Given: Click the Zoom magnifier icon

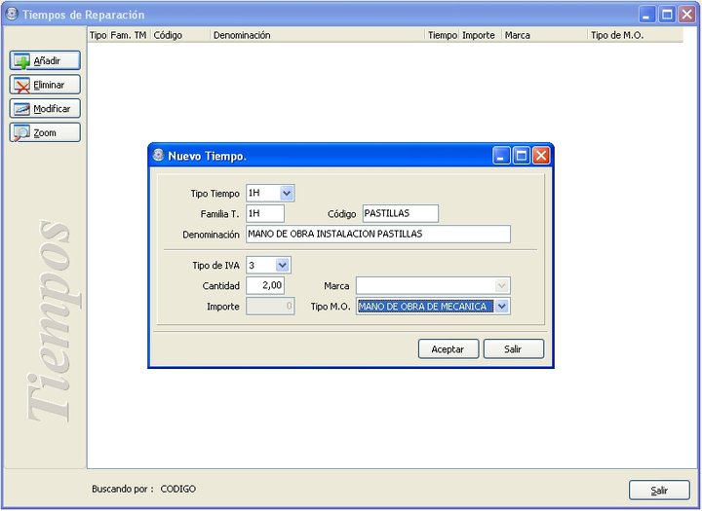Looking at the screenshot, I should [21, 133].
